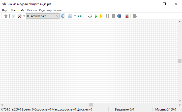Viewport: 182px width, 112px height.
Task: Pause the simulation
Action: coord(108,16)
